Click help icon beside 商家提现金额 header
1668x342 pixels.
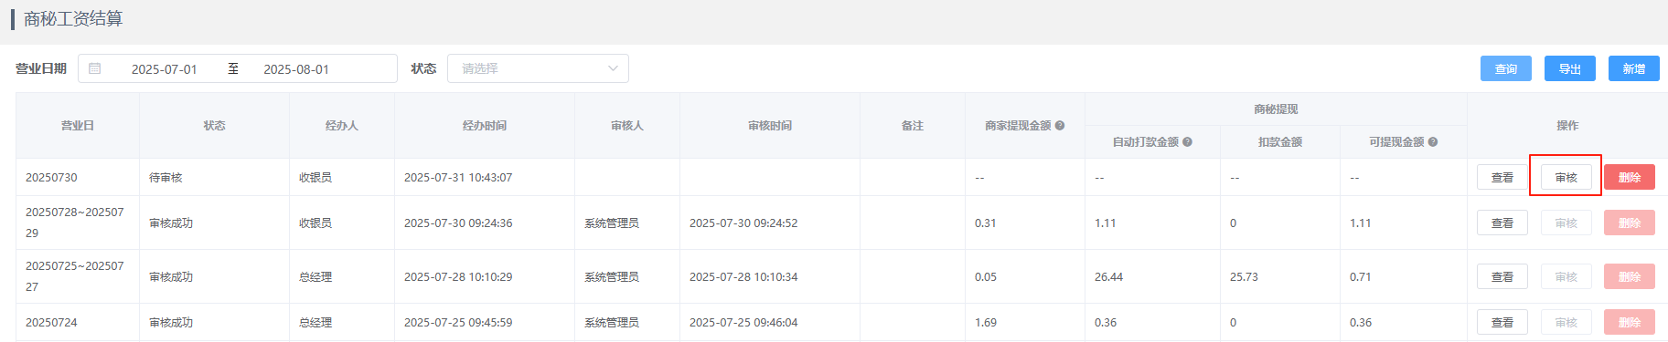pyautogui.click(x=1060, y=126)
